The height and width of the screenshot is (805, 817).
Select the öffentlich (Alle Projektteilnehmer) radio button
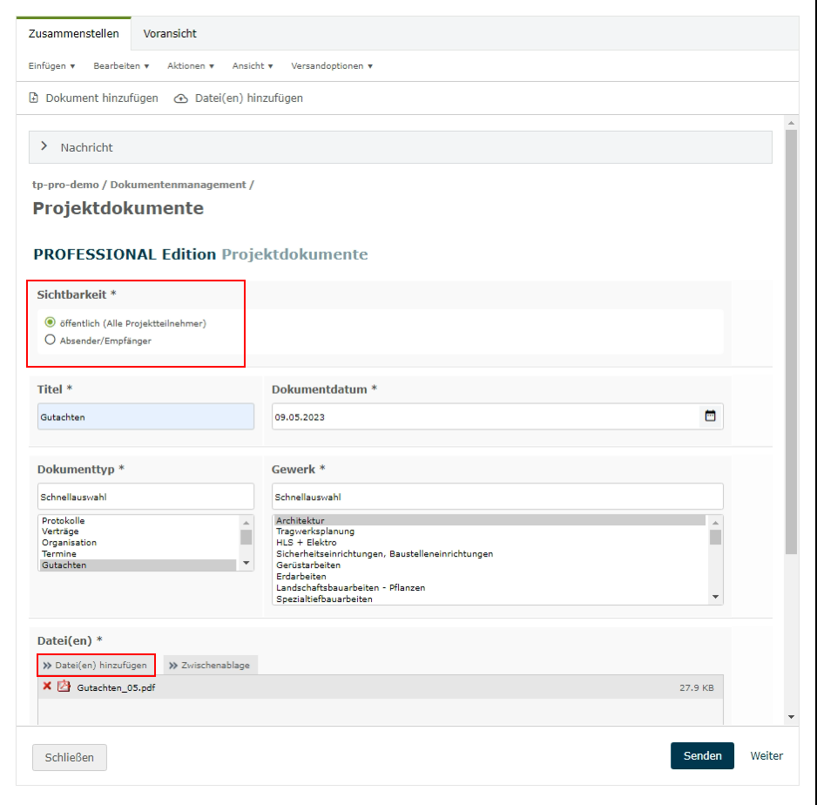point(50,323)
